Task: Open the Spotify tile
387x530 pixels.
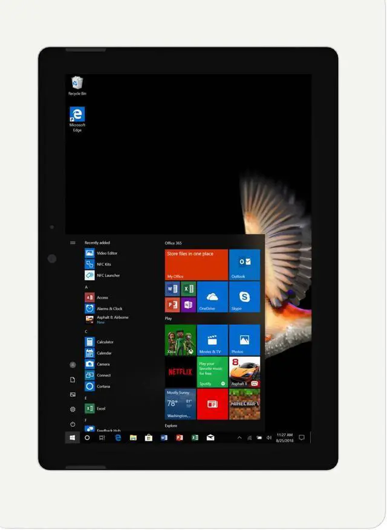Action: point(212,372)
